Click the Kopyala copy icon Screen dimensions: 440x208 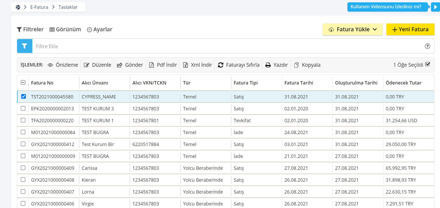tap(296, 65)
